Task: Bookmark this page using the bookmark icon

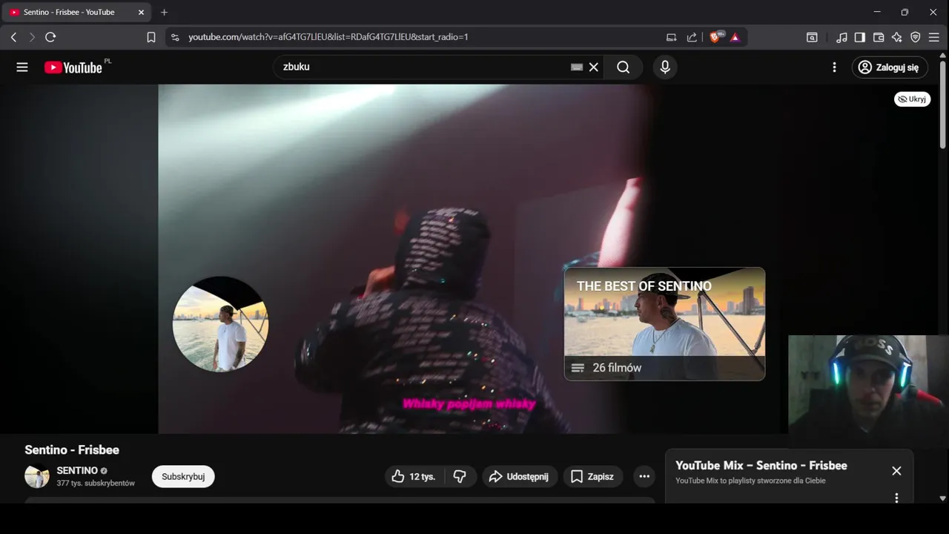Action: [151, 37]
